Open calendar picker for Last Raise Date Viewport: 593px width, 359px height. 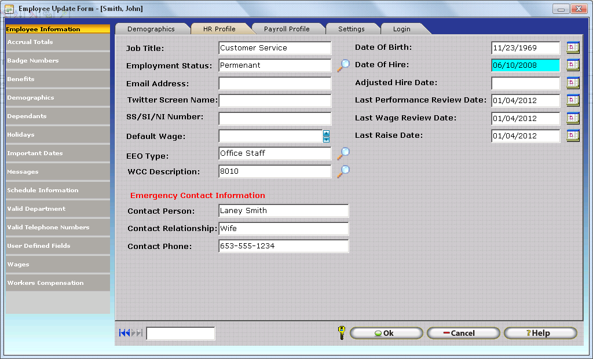(573, 136)
